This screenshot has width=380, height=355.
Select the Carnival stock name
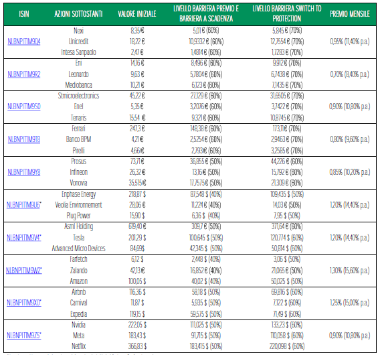pos(78,303)
